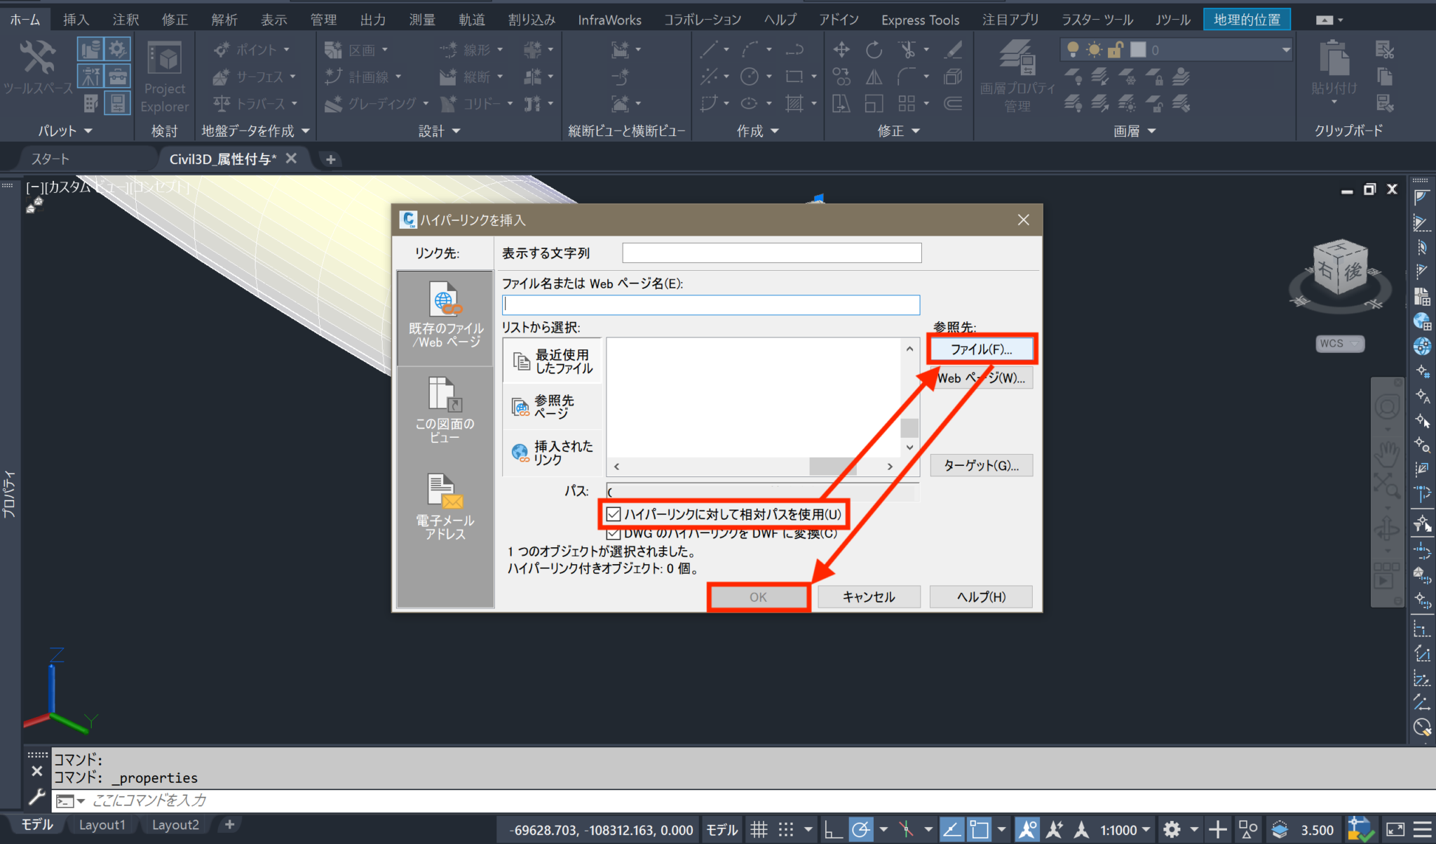Switch to the InfraWorks ribbon tab

coord(609,19)
